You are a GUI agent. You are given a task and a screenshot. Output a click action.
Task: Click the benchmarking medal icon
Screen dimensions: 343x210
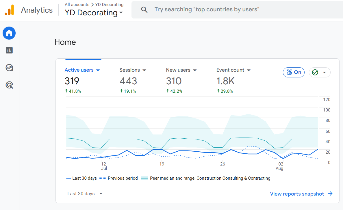click(289, 73)
